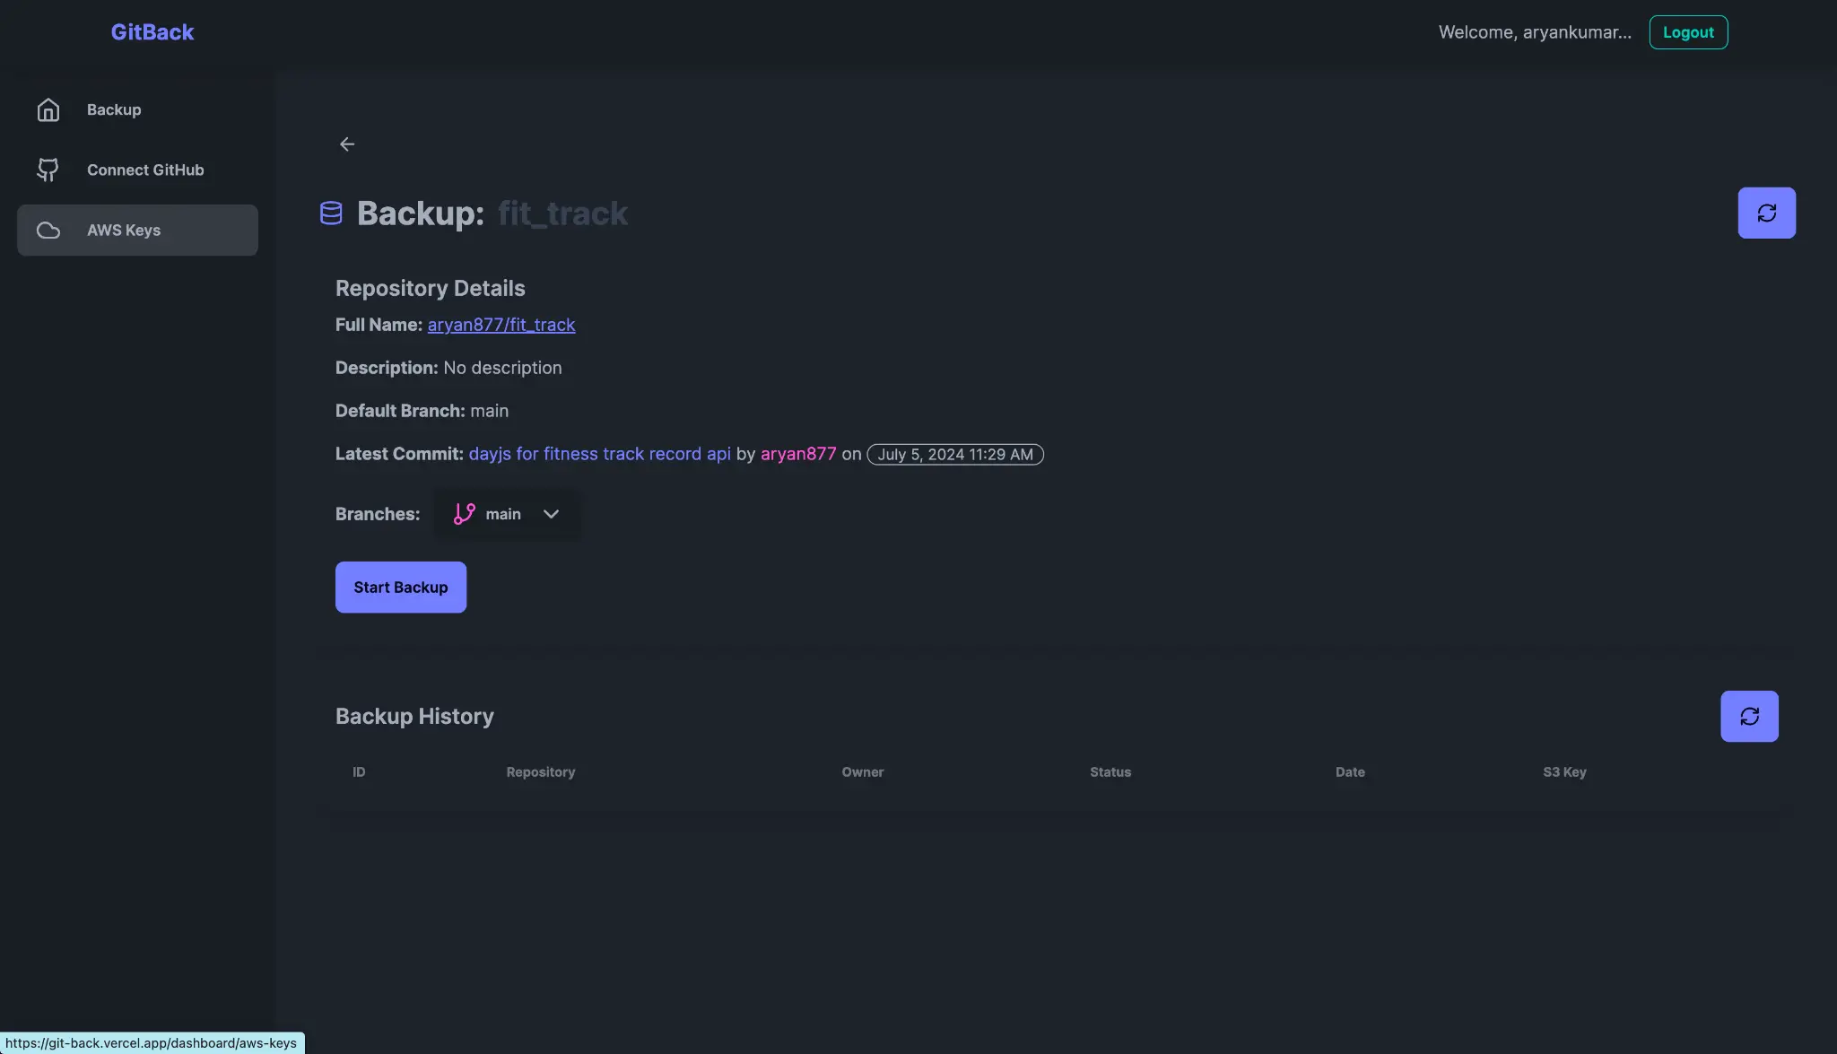Click the database icon beside Backup title
Image resolution: width=1837 pixels, height=1054 pixels.
(x=331, y=213)
